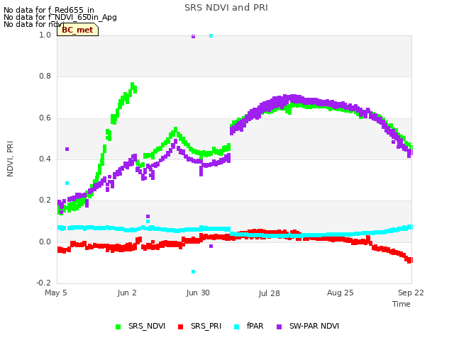Toggle SRS_NDVI series in legend
Image resolution: width=454 pixels, height=340 pixels.
(140, 327)
